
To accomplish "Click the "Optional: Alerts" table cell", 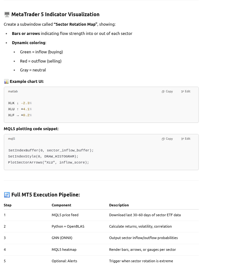I will click(x=64, y=261).
